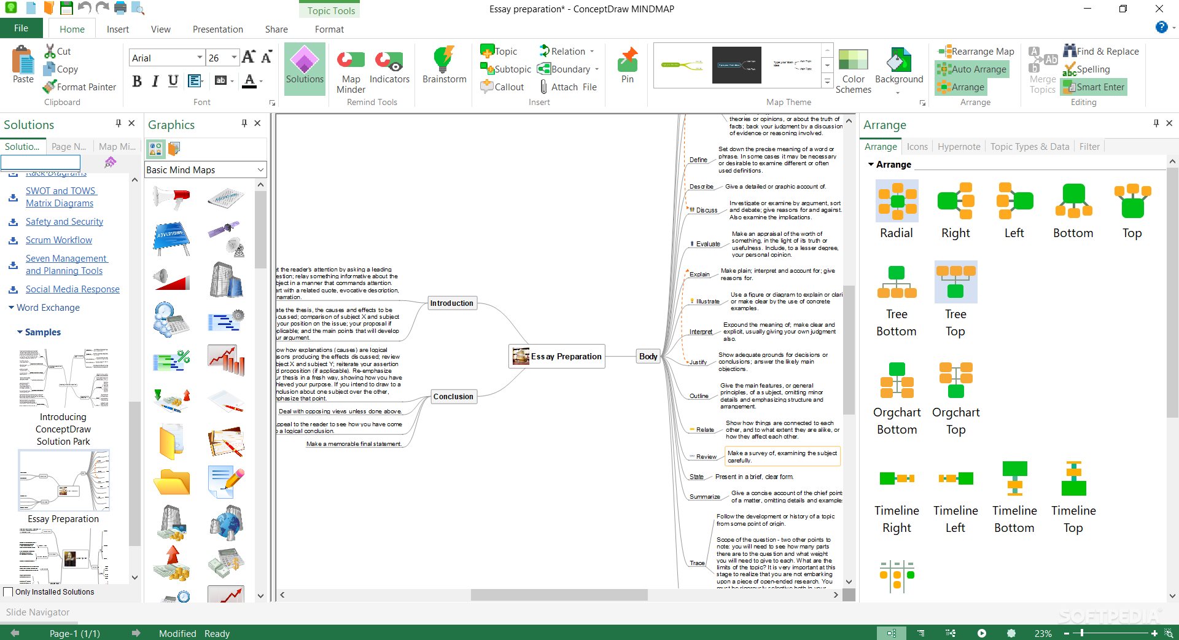Enable Only Installed Solutions checkbox
The height and width of the screenshot is (640, 1179).
tap(9, 592)
